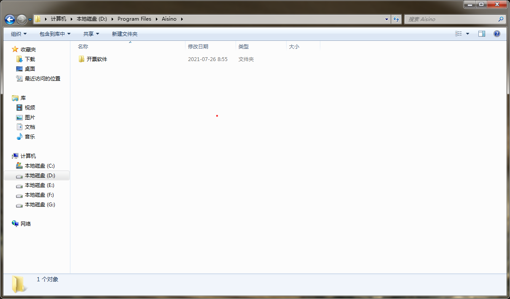
Task: Open 本地磁盘 (G:) in the sidebar
Action: (40, 205)
